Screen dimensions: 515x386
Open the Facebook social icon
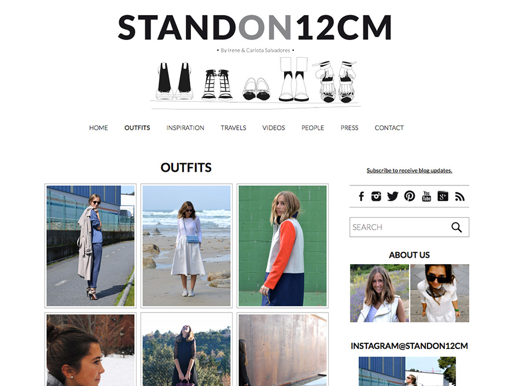[x=361, y=196]
